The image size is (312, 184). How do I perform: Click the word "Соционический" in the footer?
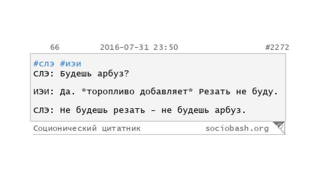pyautogui.click(x=65, y=129)
